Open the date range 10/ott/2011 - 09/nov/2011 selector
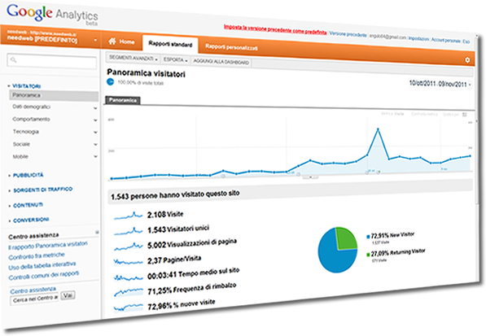The image size is (486, 336). coord(440,84)
